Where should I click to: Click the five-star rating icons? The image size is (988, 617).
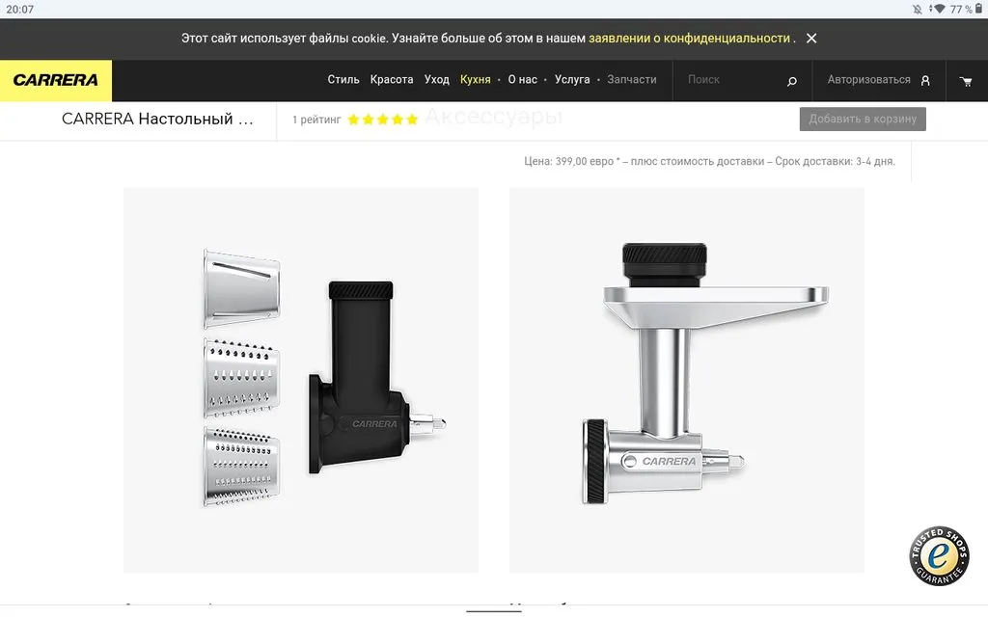(x=382, y=120)
